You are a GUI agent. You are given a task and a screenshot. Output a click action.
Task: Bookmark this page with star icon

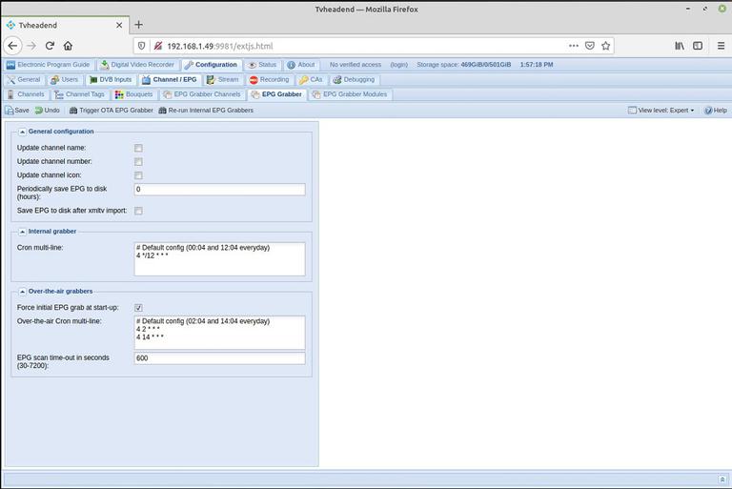[x=605, y=46]
